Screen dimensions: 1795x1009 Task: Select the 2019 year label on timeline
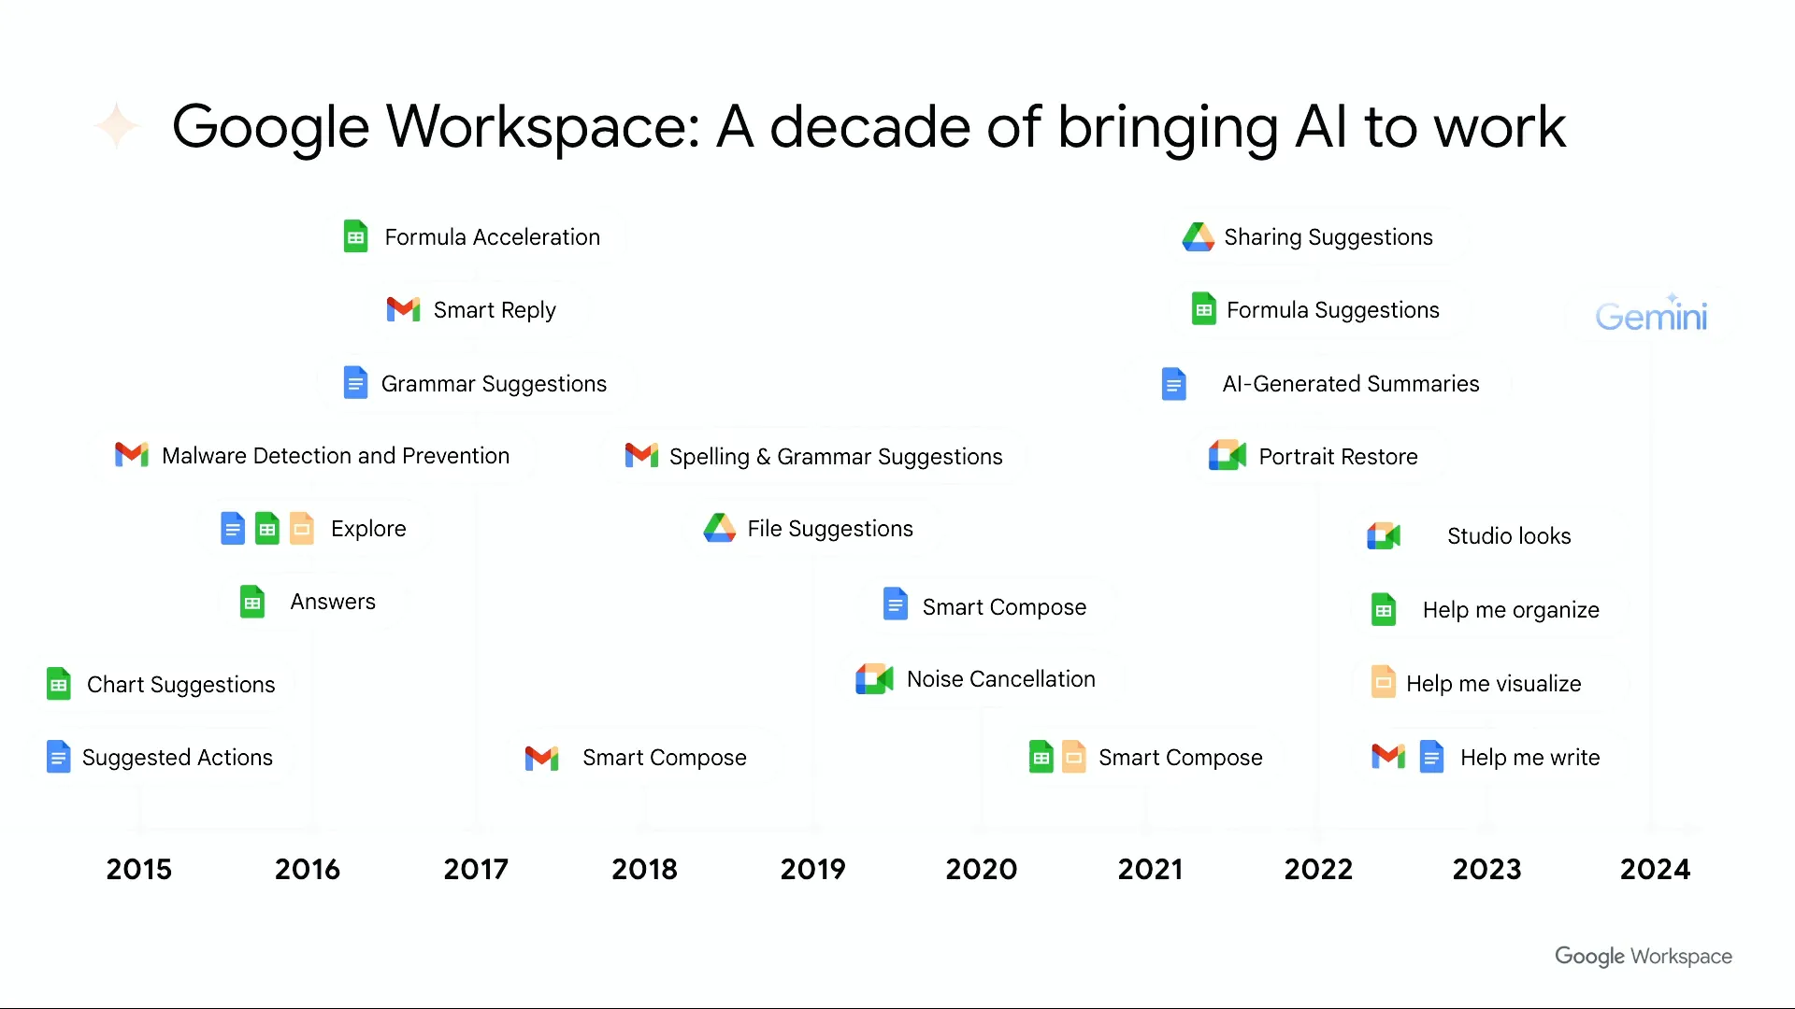tap(812, 869)
